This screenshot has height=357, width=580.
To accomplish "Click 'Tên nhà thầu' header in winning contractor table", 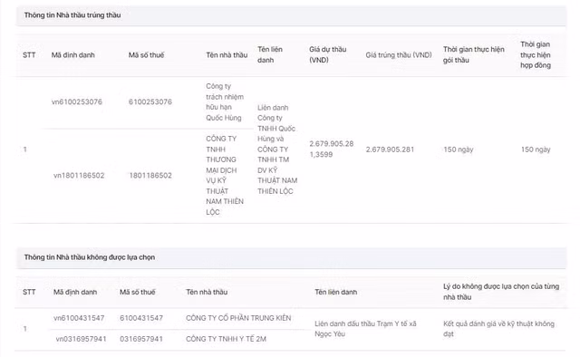I will click(227, 55).
